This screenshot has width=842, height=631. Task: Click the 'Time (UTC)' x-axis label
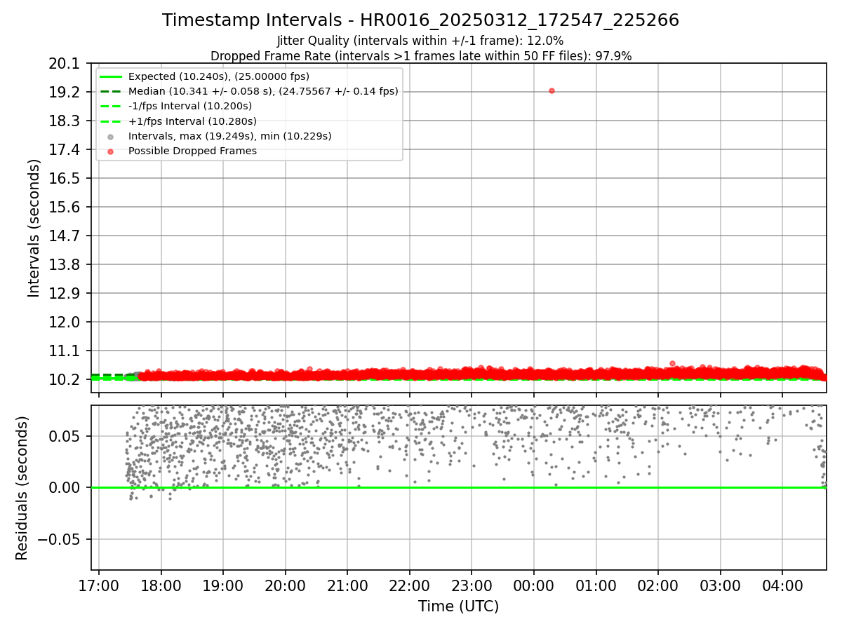click(458, 606)
